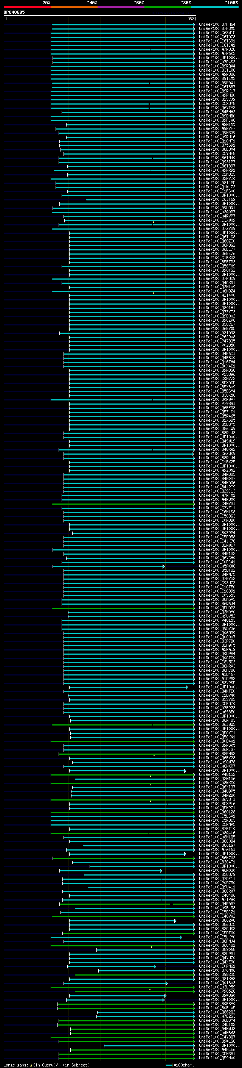Select the hit label UniRef100_Q5UAP2
The image size is (242, 1068).
click(x=217, y=608)
